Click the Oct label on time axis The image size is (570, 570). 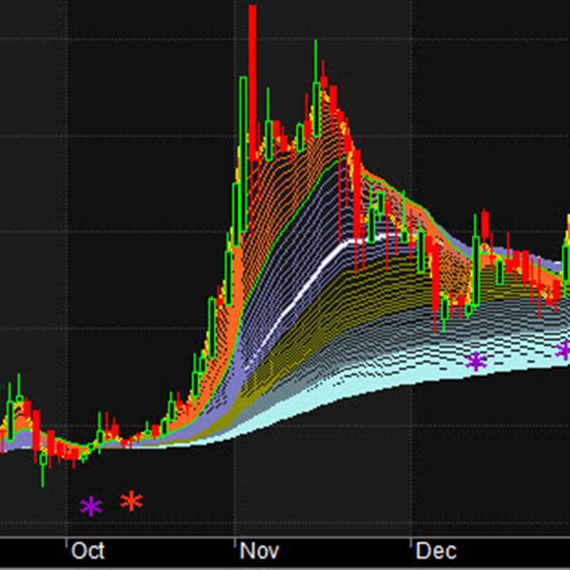pos(88,551)
